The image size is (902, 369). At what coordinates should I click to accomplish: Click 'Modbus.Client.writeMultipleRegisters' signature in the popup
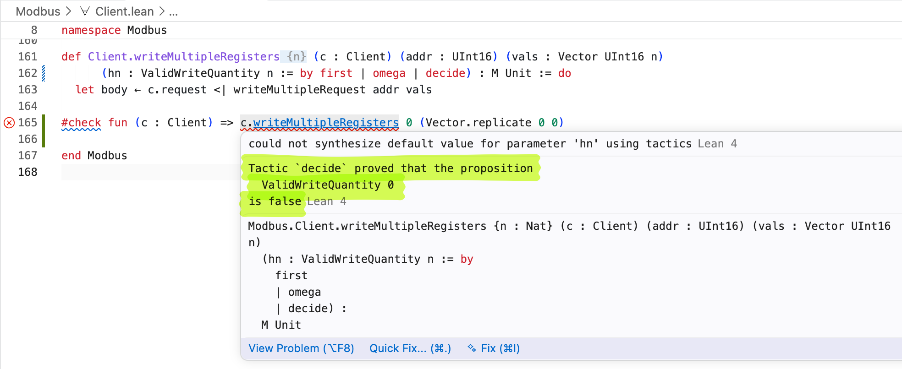click(367, 226)
